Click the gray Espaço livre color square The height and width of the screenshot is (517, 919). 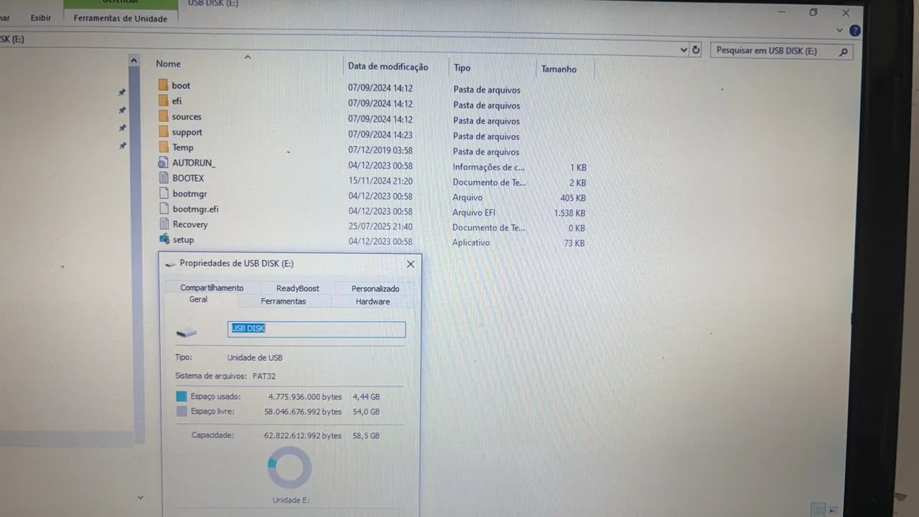181,411
